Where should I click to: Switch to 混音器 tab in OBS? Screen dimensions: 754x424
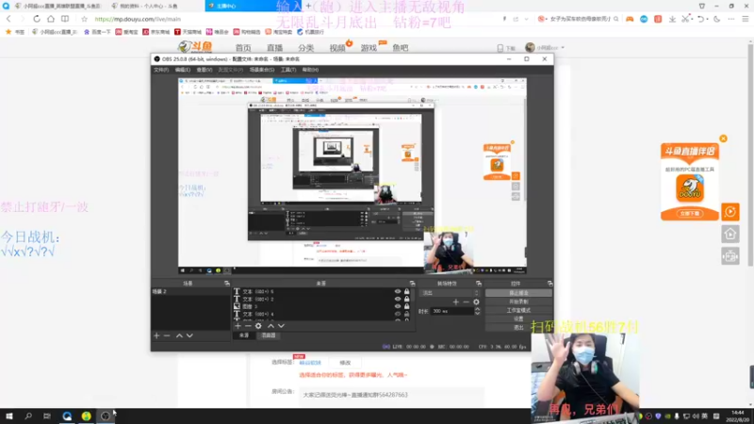[x=269, y=335]
